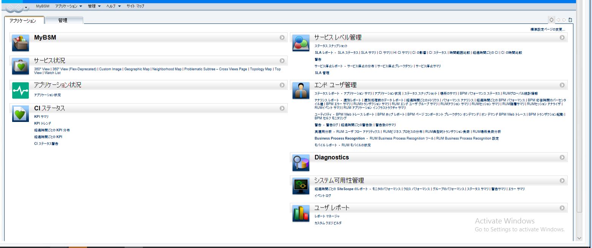This screenshot has height=248, width=592.
Task: Open the システム可用性管理 monitor icon
Action: coord(301,186)
